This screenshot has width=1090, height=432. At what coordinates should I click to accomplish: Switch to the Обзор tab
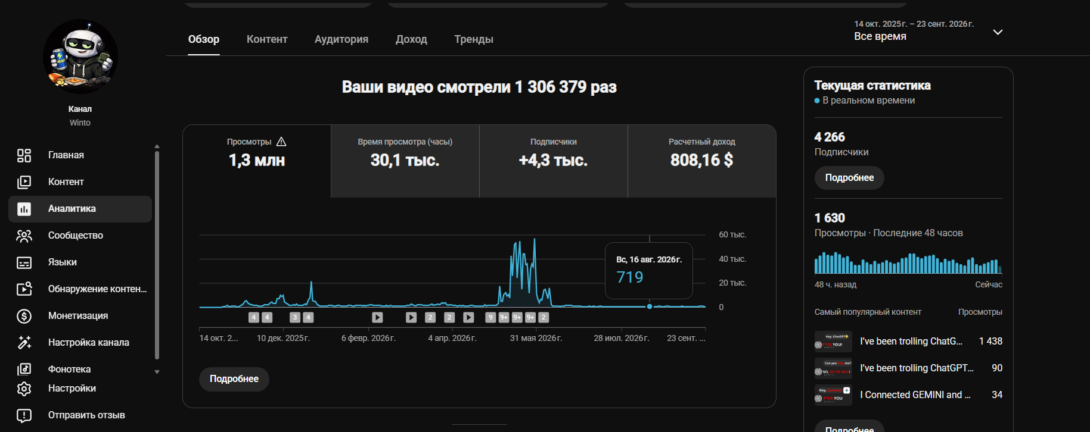point(204,39)
